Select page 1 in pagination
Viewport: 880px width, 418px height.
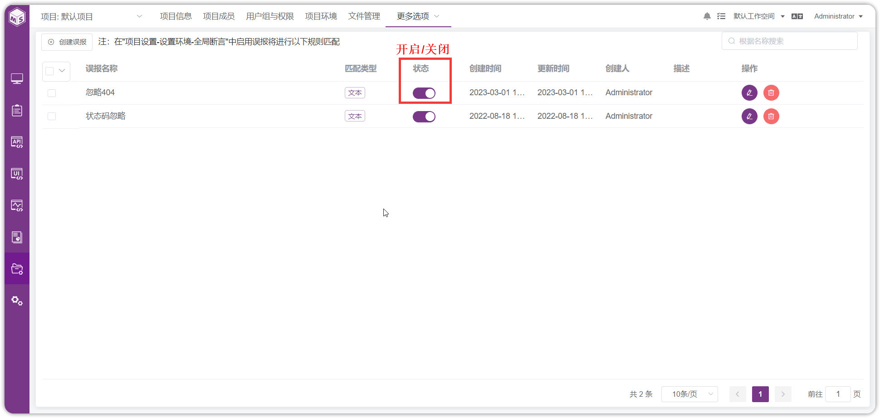[x=760, y=394]
